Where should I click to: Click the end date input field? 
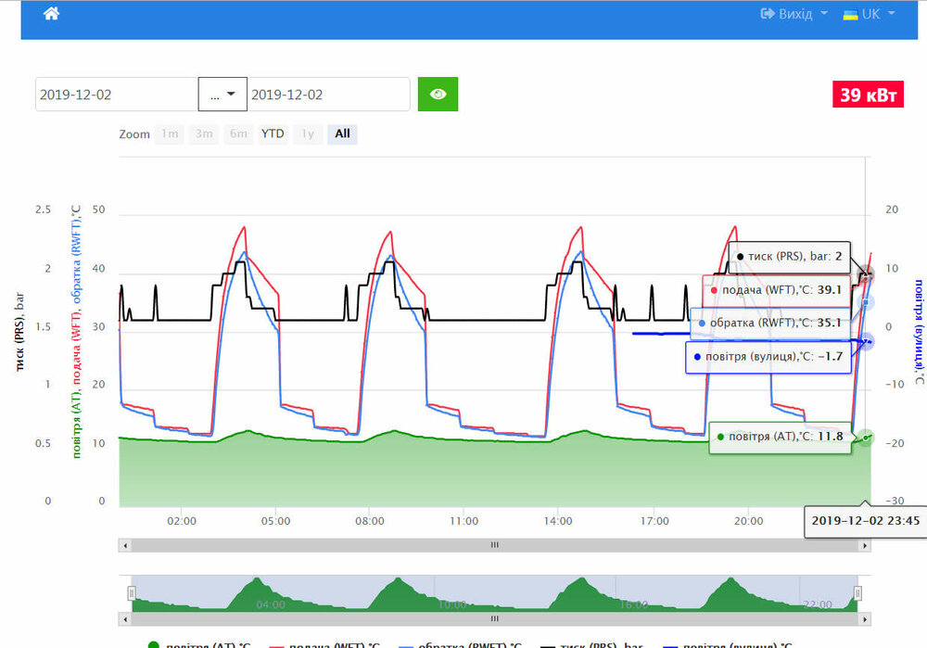pos(328,95)
